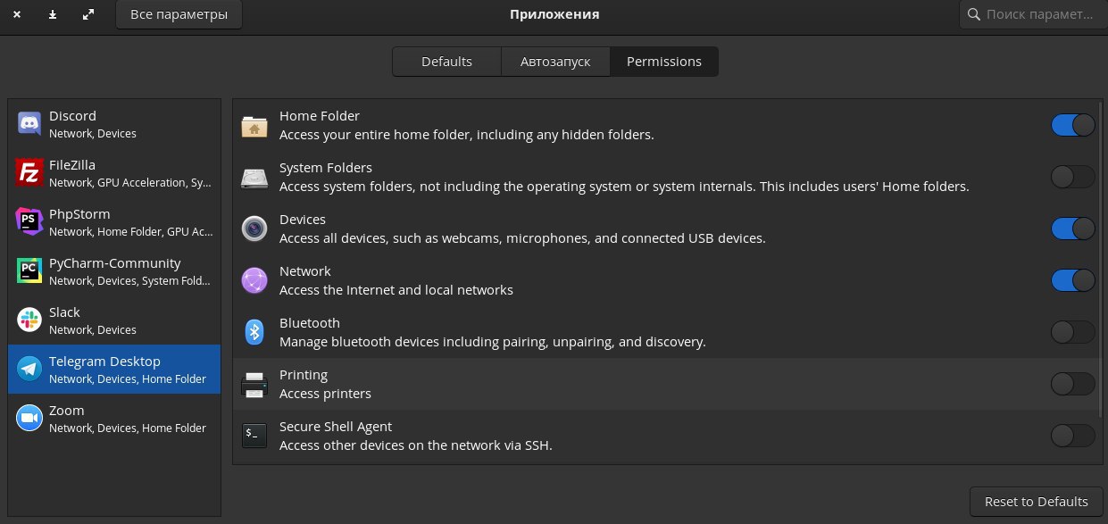The image size is (1108, 524).
Task: Click the download arrow icon in header
Action: [x=53, y=15]
